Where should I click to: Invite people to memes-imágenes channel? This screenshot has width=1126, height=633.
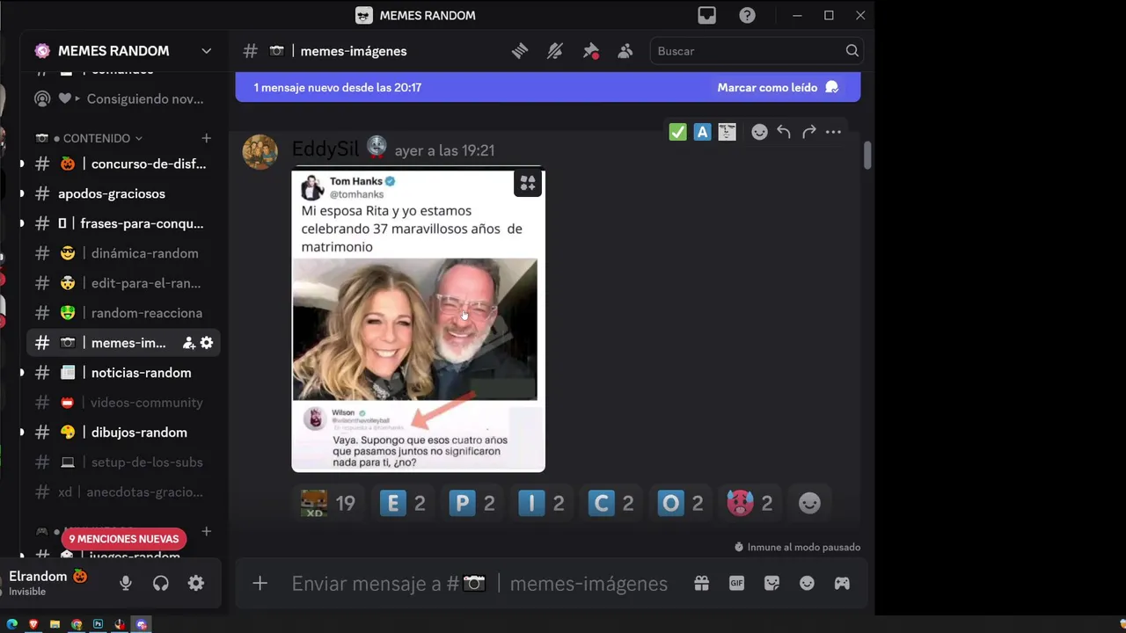pos(188,343)
